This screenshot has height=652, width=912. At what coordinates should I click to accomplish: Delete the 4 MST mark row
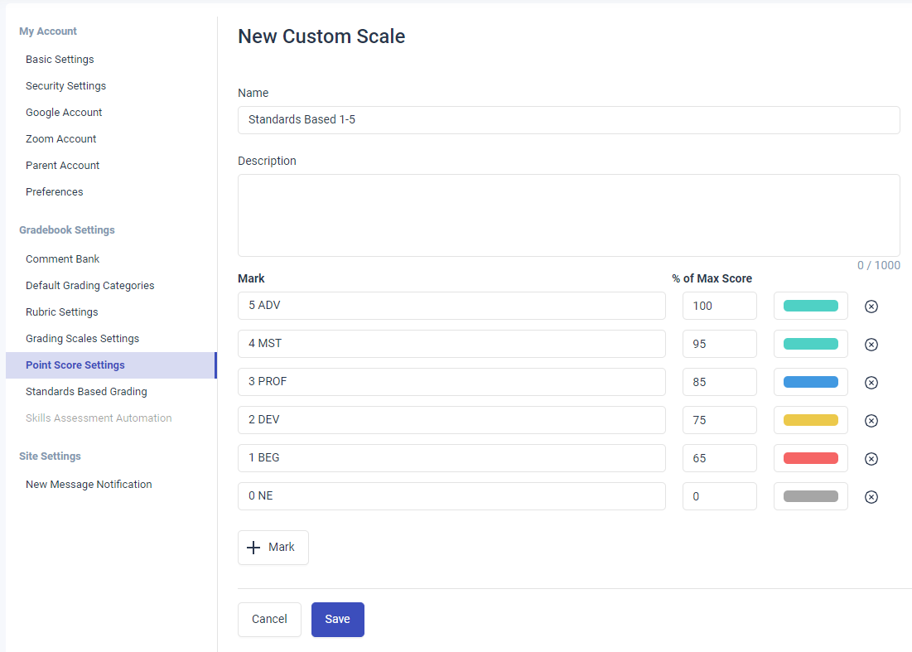871,345
